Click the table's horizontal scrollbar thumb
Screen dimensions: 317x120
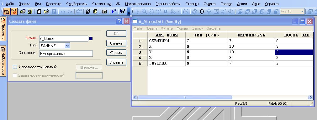(185, 98)
